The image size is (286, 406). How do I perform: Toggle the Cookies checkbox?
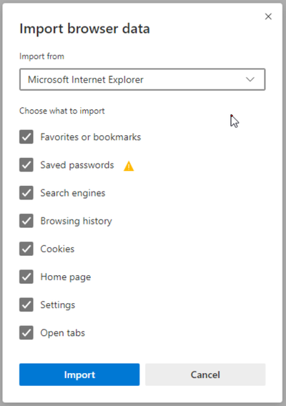[26, 249]
